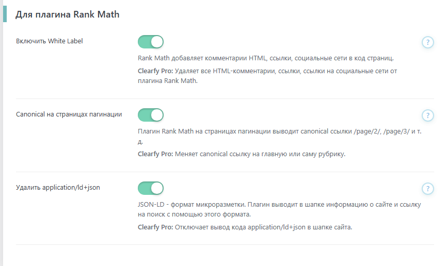The image size is (447, 266).
Task: Disable the Включить White Label switch
Action: tap(151, 42)
